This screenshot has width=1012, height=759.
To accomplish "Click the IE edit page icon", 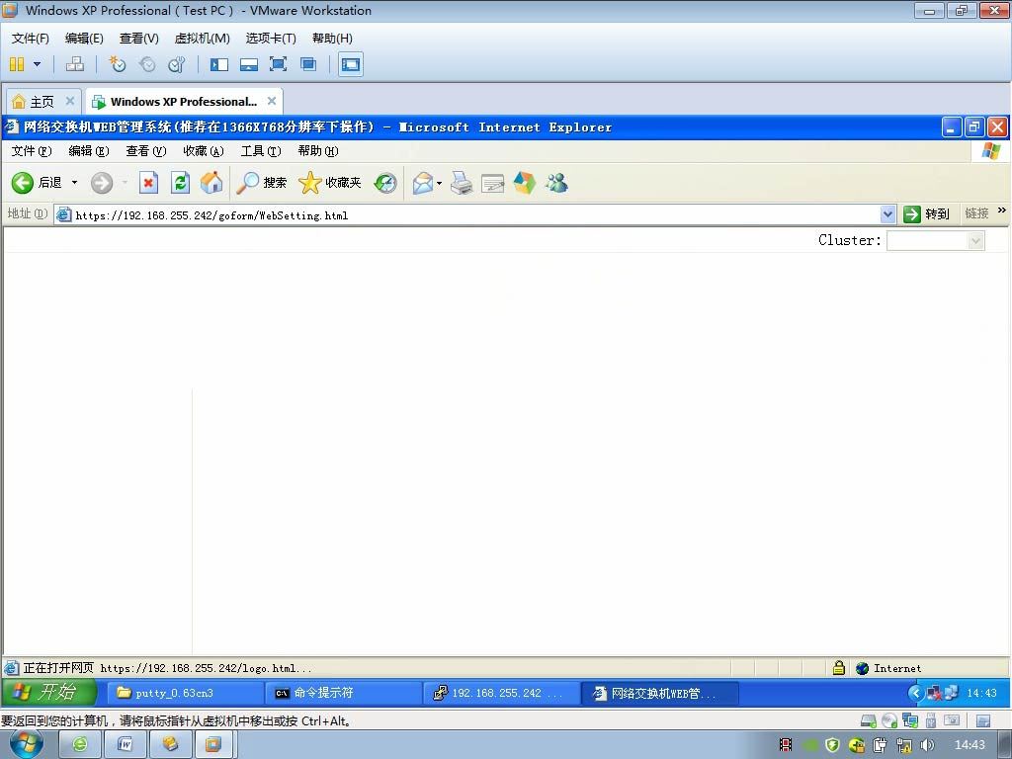I will click(492, 183).
